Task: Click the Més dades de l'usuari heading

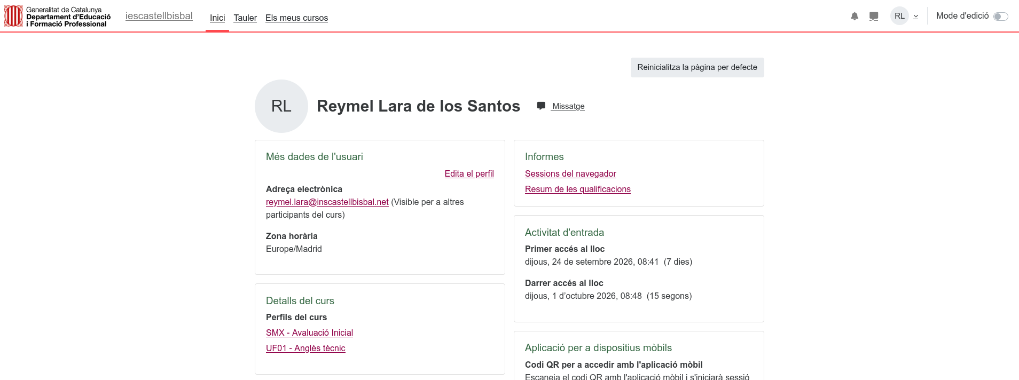Action: 315,156
